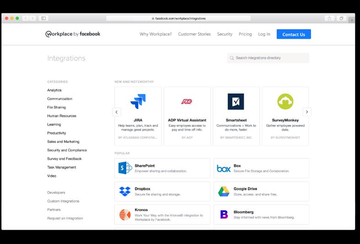Viewport: 360px width, 244px height.
Task: Open the Custom Integrations link
Action: 64,201
